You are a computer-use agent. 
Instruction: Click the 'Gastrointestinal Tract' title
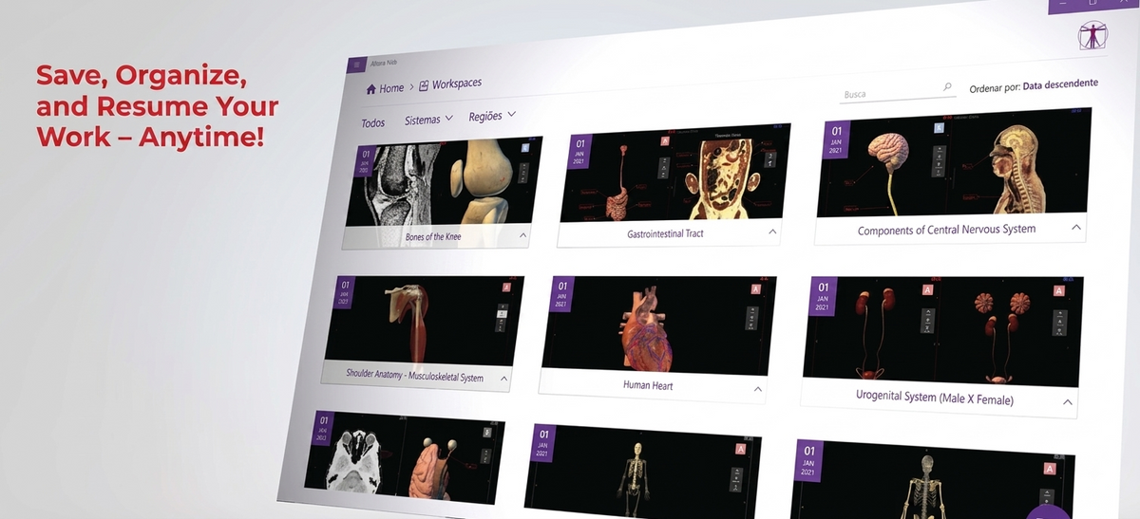click(666, 233)
